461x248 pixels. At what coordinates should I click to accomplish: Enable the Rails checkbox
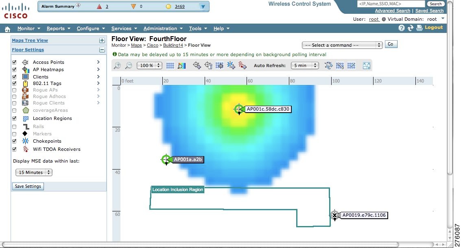(x=14, y=127)
